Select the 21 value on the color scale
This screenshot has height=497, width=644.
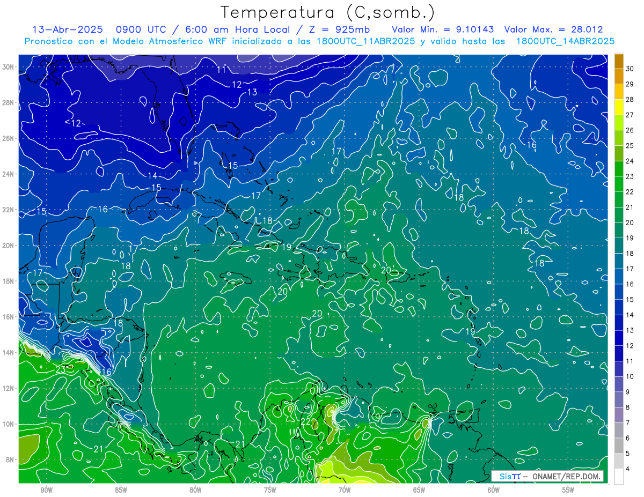click(630, 207)
